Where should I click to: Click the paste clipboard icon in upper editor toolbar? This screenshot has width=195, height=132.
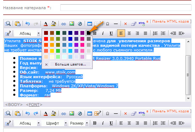coord(18,24)
